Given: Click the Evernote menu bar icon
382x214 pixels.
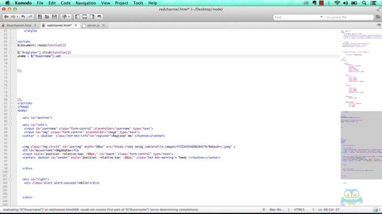Looking at the screenshot, I should click(x=315, y=3).
